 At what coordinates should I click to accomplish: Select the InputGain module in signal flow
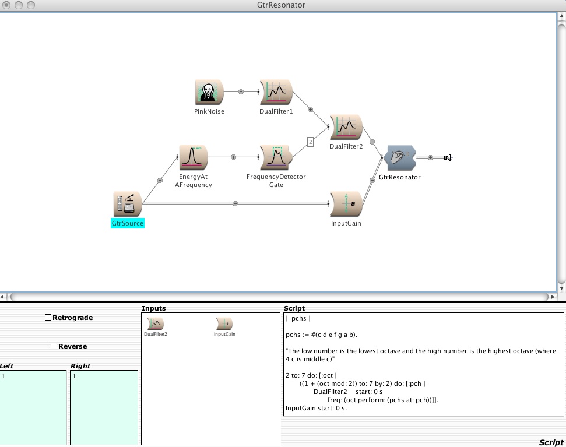coord(346,205)
